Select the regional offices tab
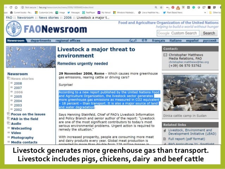 point(68,41)
